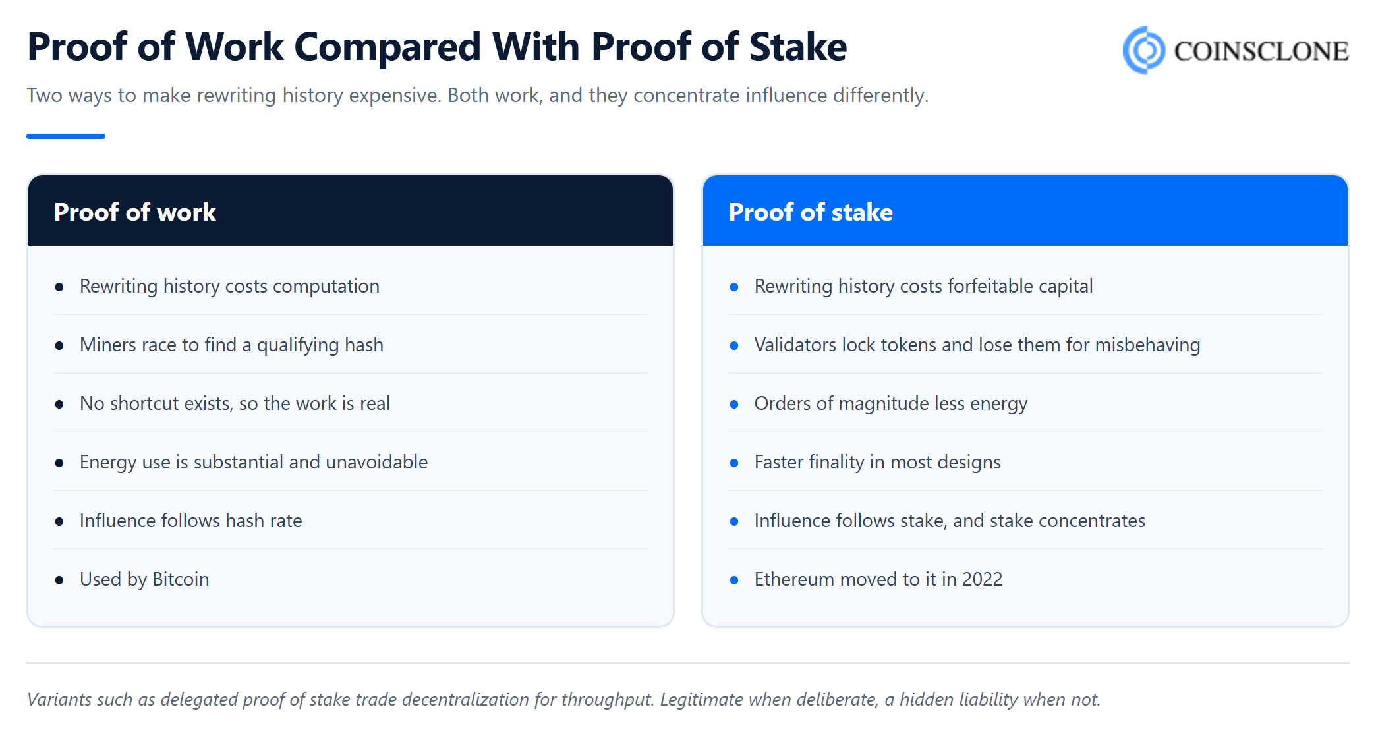Click bullet beside Used by Bitcoin
The image size is (1376, 736).
(59, 580)
